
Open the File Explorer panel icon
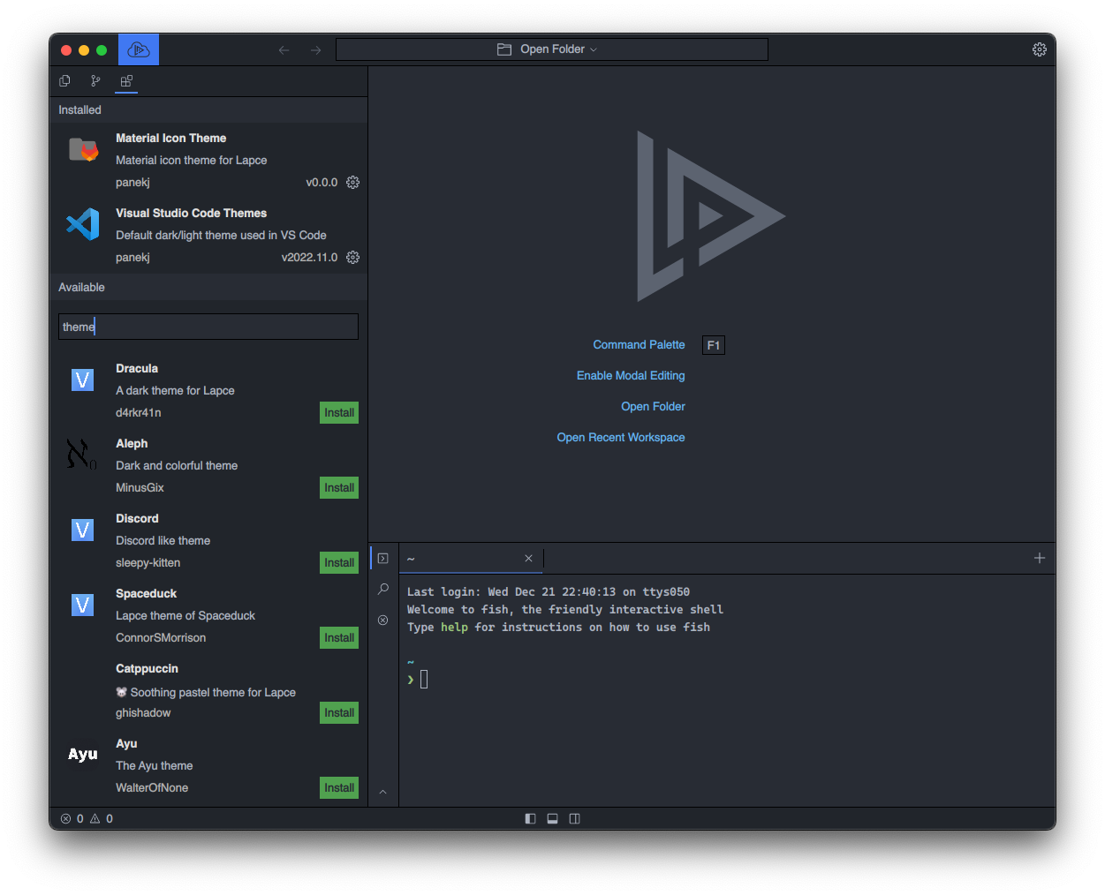[64, 81]
